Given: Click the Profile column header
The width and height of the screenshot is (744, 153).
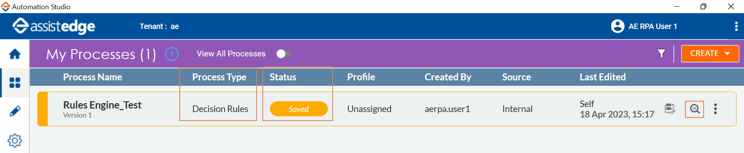Looking at the screenshot, I should tap(361, 77).
